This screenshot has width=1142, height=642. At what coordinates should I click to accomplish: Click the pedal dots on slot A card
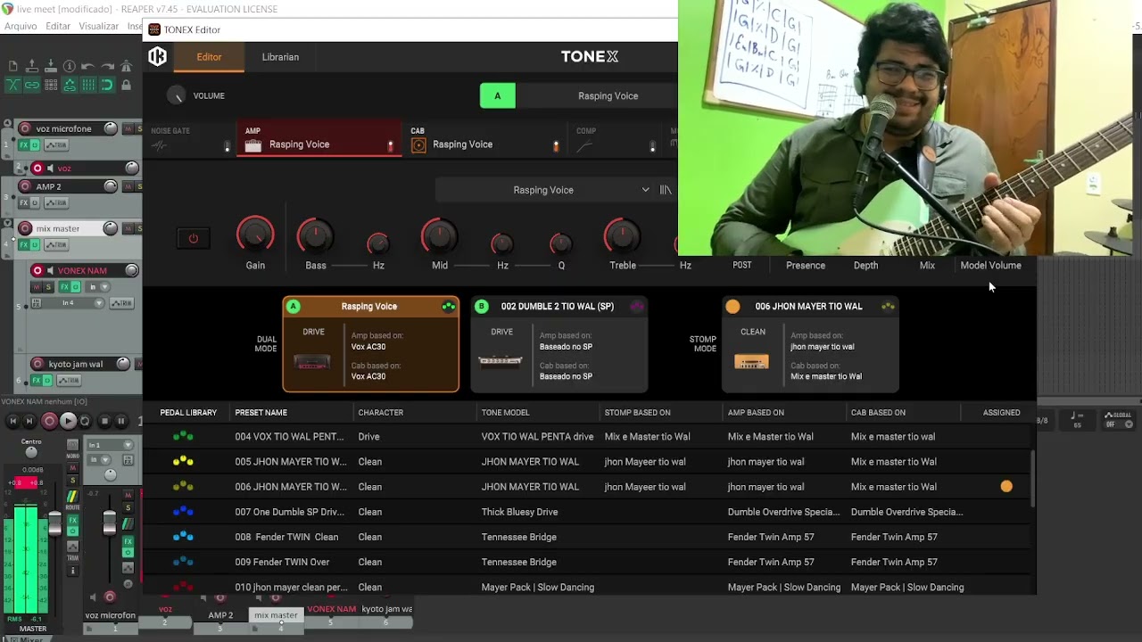[x=449, y=307]
